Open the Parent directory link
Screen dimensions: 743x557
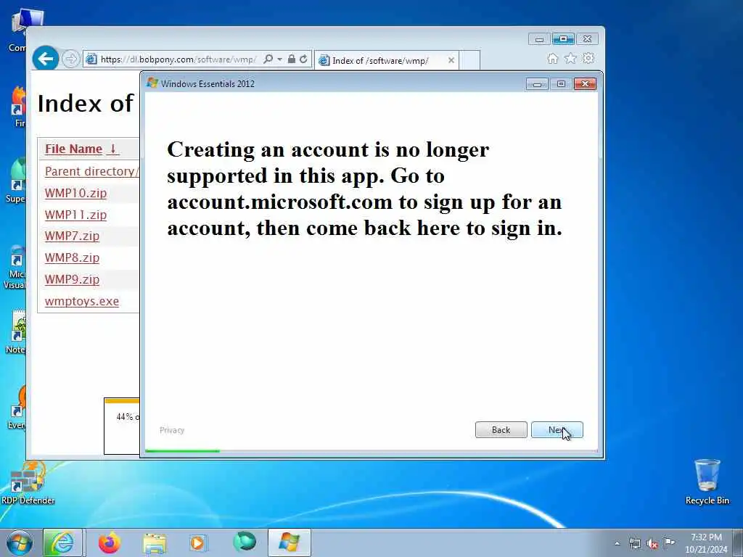(91, 171)
